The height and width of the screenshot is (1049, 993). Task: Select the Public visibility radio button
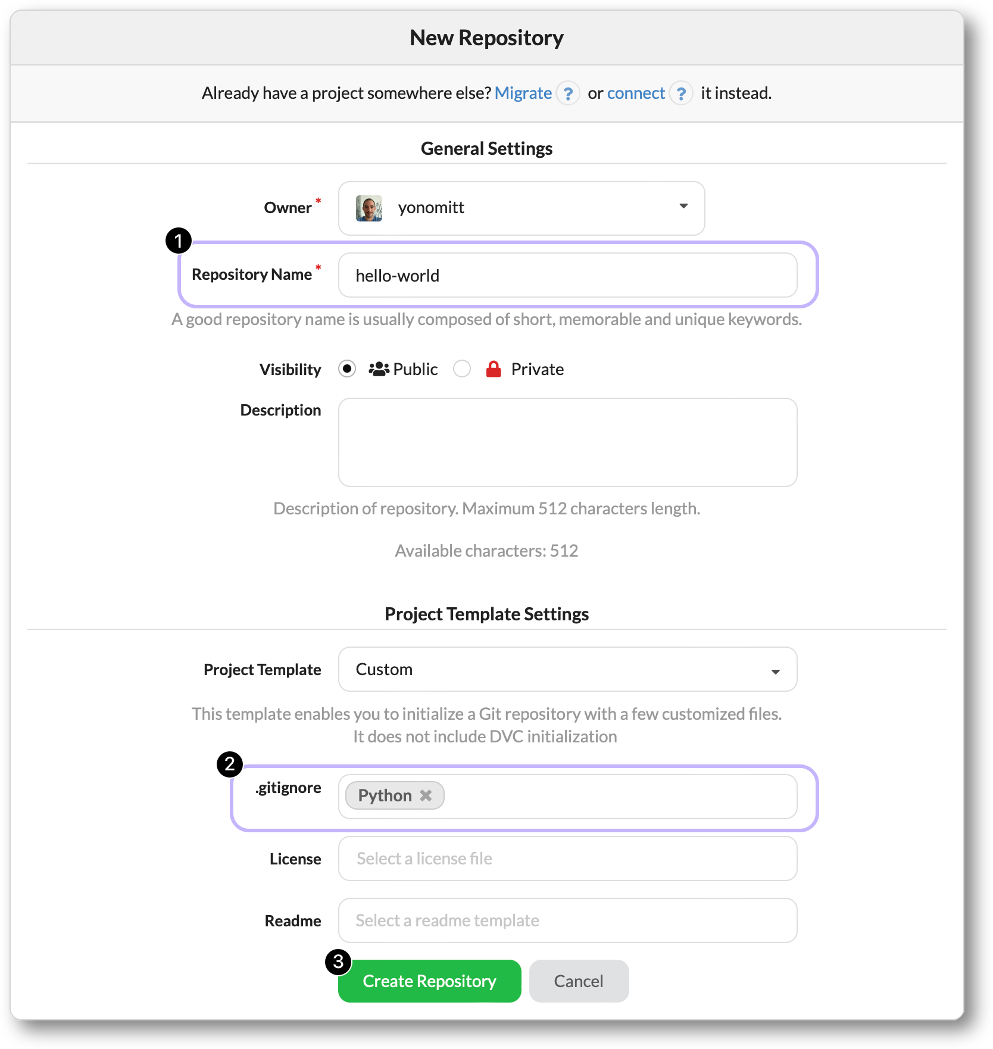(x=347, y=369)
